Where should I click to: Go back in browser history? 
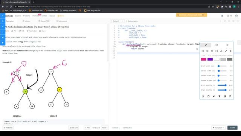tap(3, 7)
